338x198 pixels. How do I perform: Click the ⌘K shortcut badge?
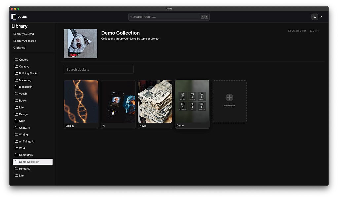coord(204,17)
